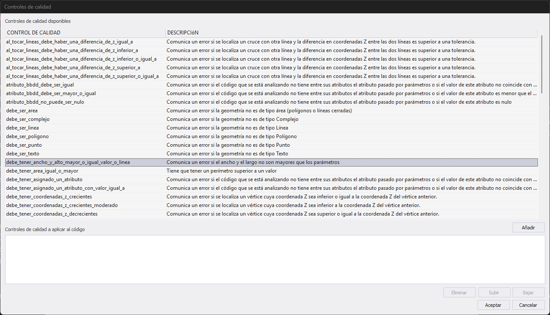Click description 'geometría no es de tipo Polígono'

coord(232,136)
